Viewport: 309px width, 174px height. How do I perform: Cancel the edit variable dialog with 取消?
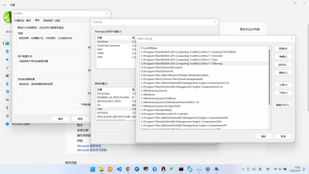click(x=283, y=136)
